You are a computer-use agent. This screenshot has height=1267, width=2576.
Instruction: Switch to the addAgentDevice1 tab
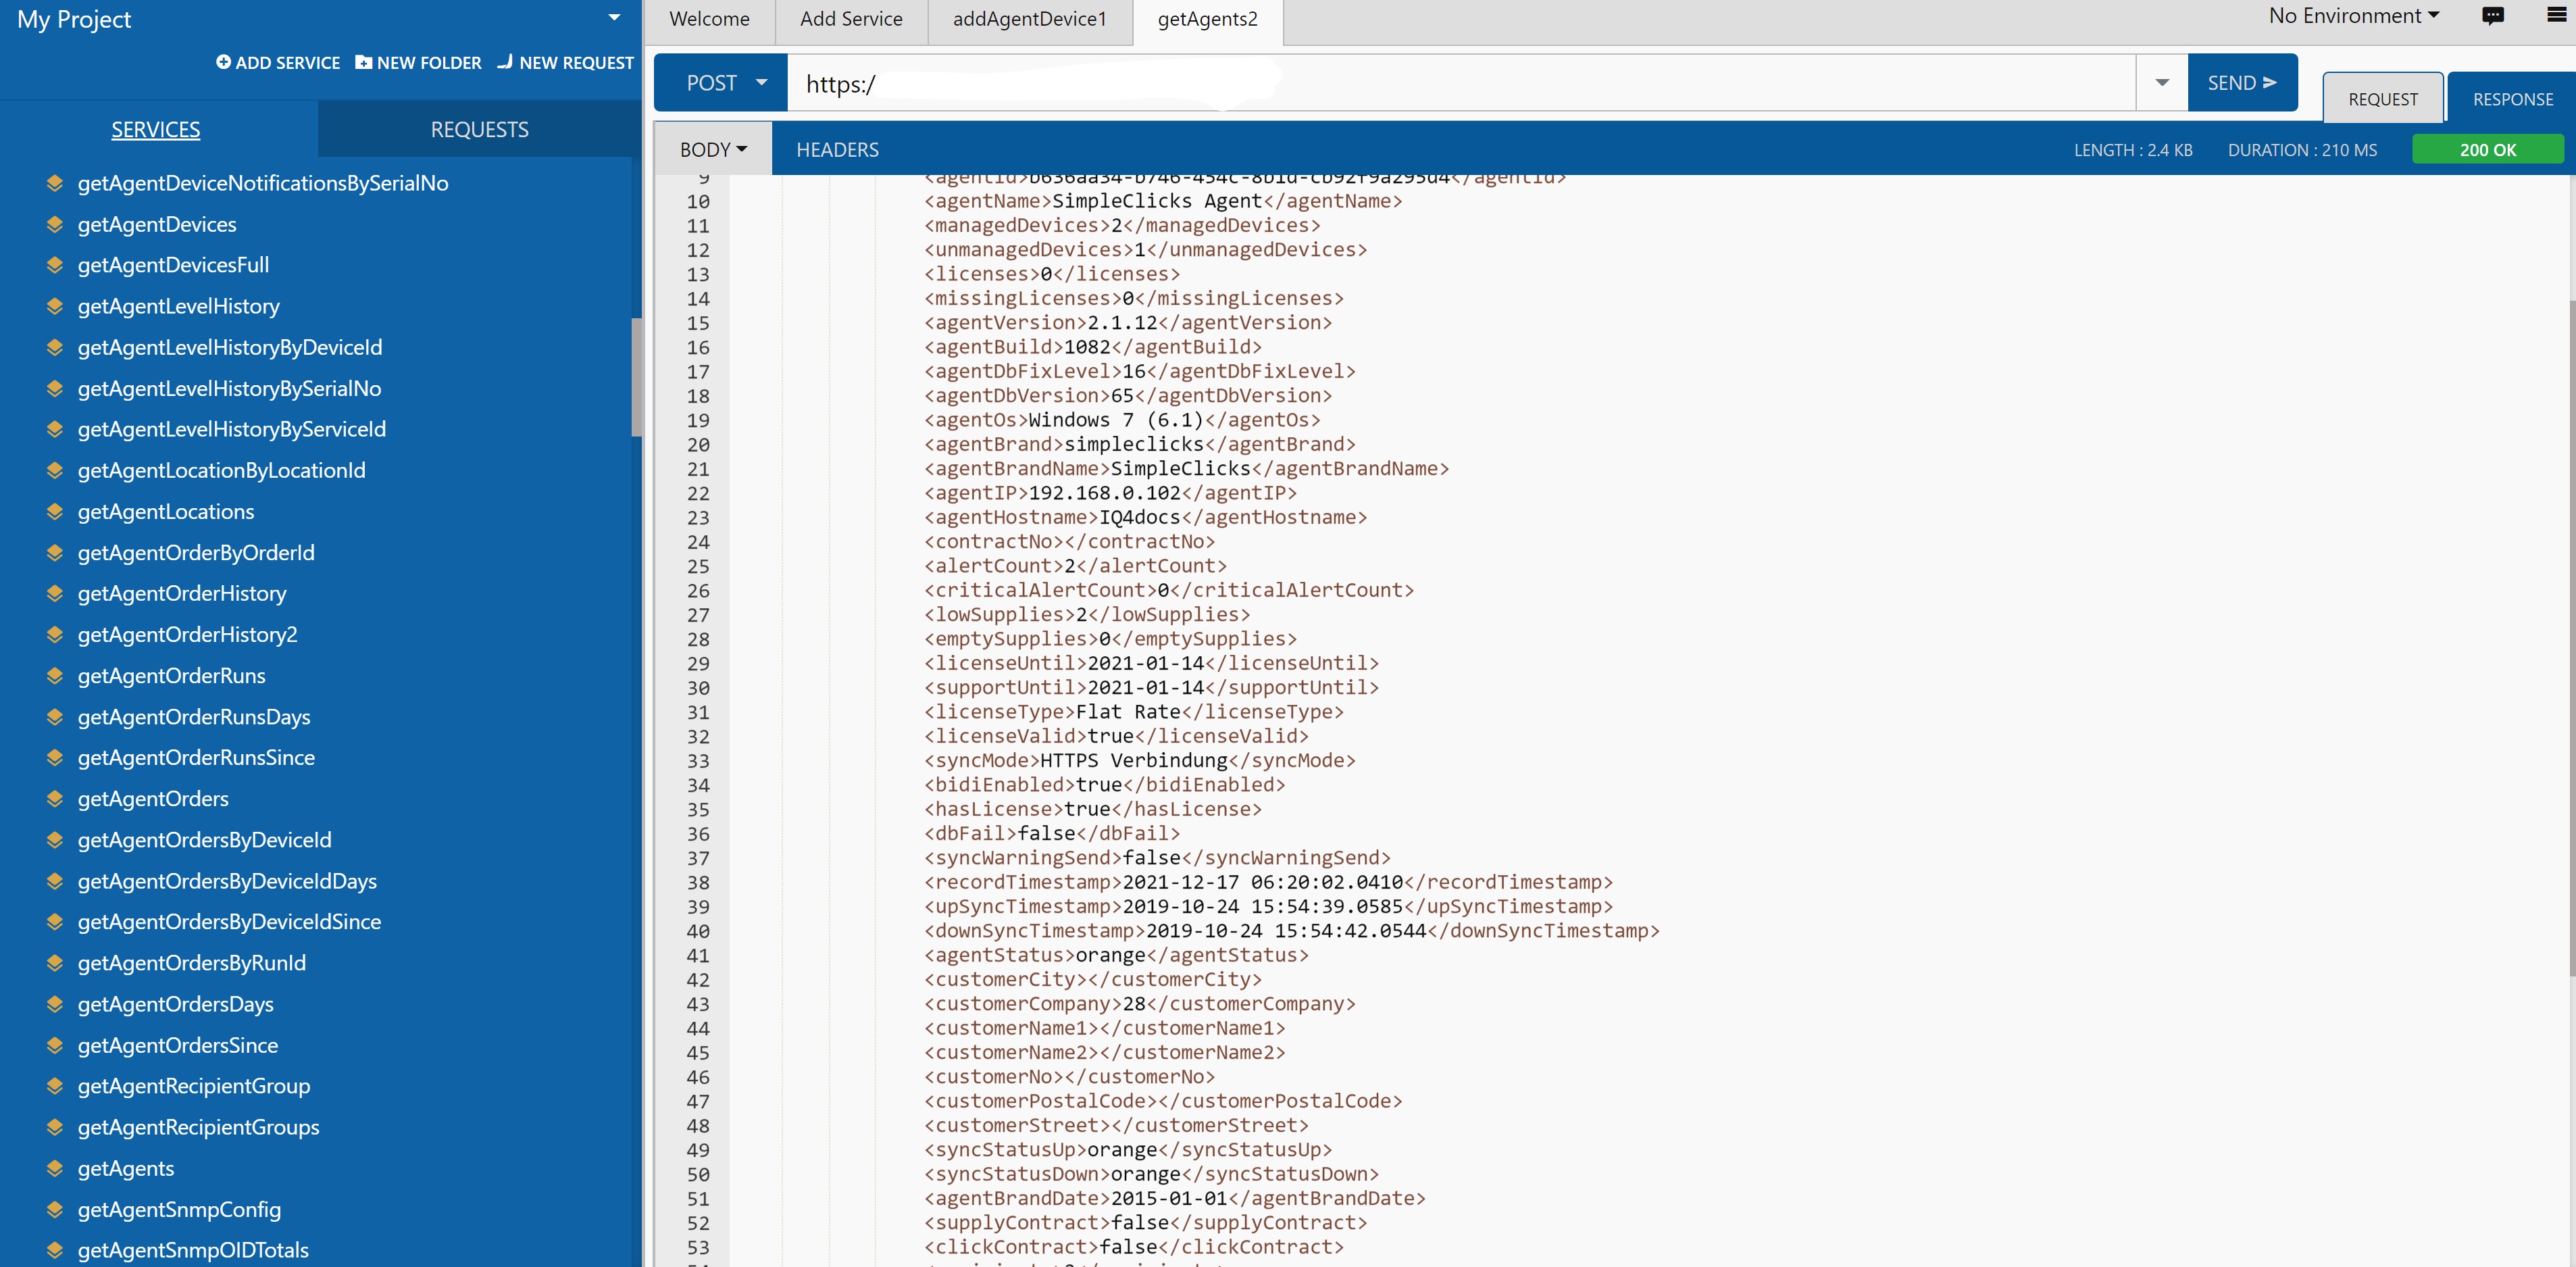point(1029,19)
